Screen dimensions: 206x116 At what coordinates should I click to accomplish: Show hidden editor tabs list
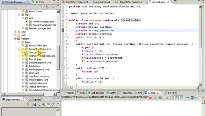175,2
